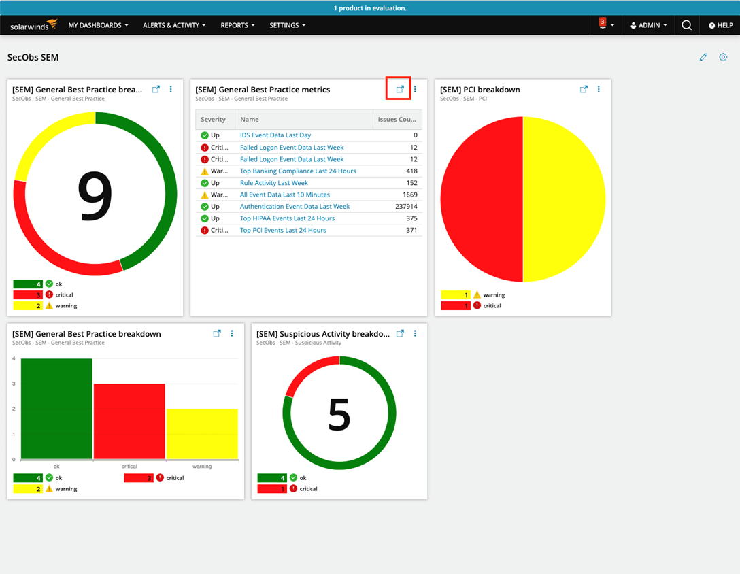Screen dimensions: 740x574
Task: Click the issue count 1669
Action: (409, 195)
